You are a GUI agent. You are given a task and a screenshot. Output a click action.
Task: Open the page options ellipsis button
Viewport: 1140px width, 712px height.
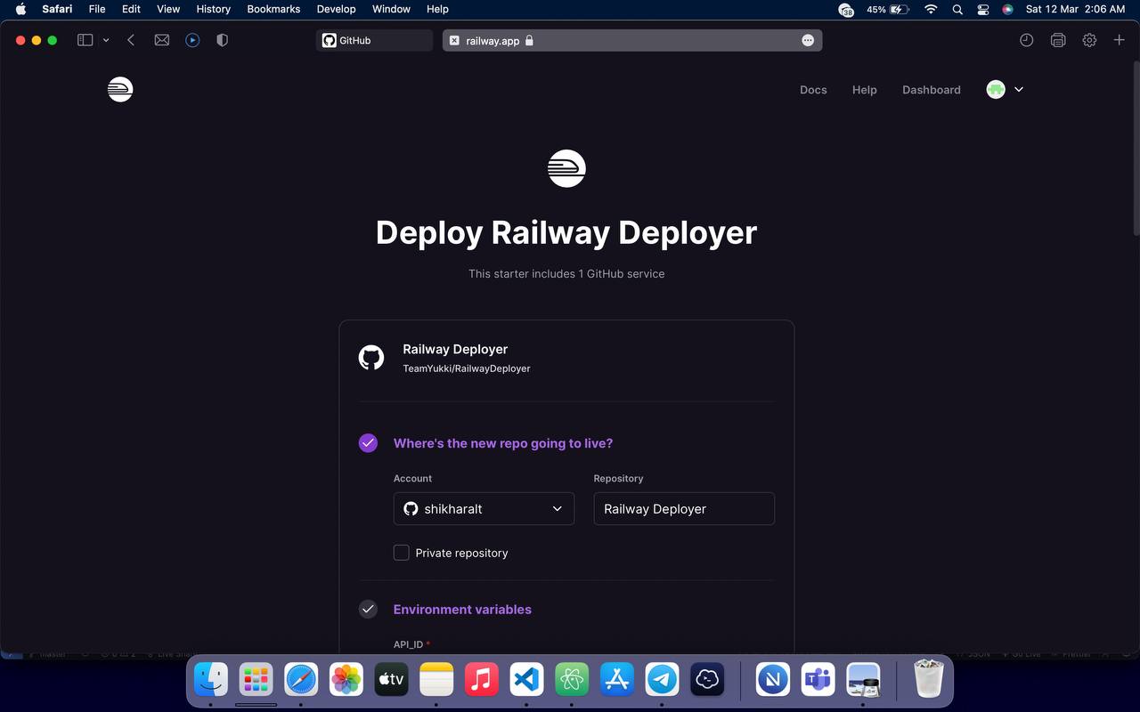pyautogui.click(x=808, y=40)
